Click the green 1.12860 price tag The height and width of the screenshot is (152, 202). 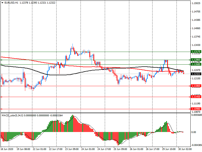coord(196,60)
